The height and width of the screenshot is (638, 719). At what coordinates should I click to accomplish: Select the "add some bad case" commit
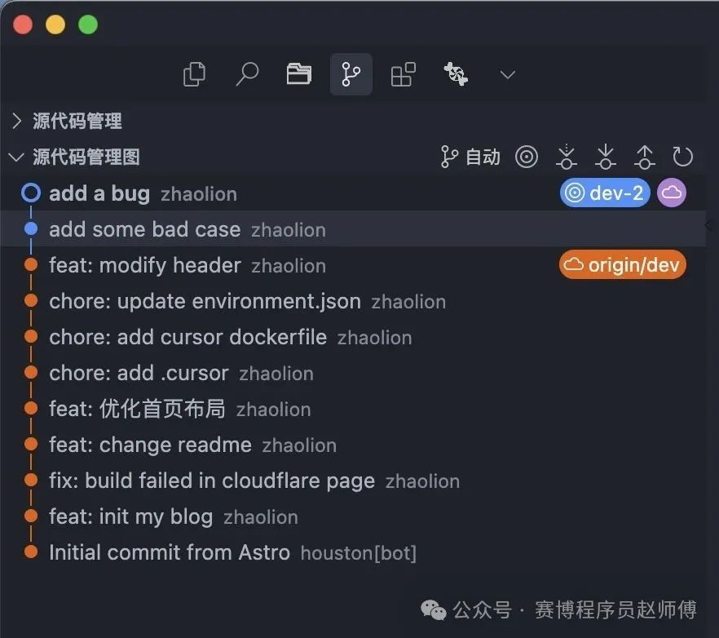coord(353,228)
